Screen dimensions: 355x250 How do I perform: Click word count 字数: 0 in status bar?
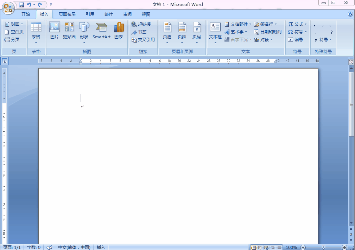click(34, 247)
